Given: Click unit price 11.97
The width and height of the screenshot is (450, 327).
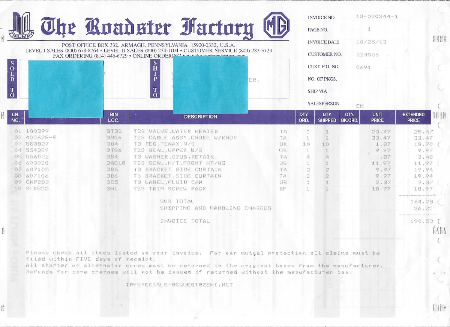Looking at the screenshot, I should [x=381, y=163].
